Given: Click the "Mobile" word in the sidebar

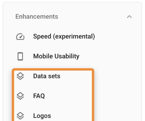Looking at the screenshot, I should [43, 56].
